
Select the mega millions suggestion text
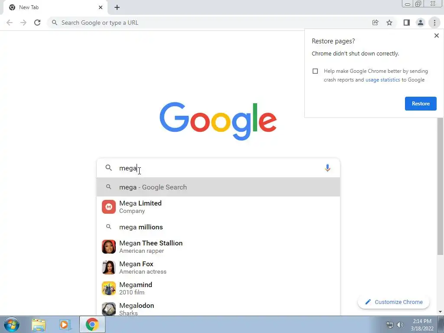(141, 227)
